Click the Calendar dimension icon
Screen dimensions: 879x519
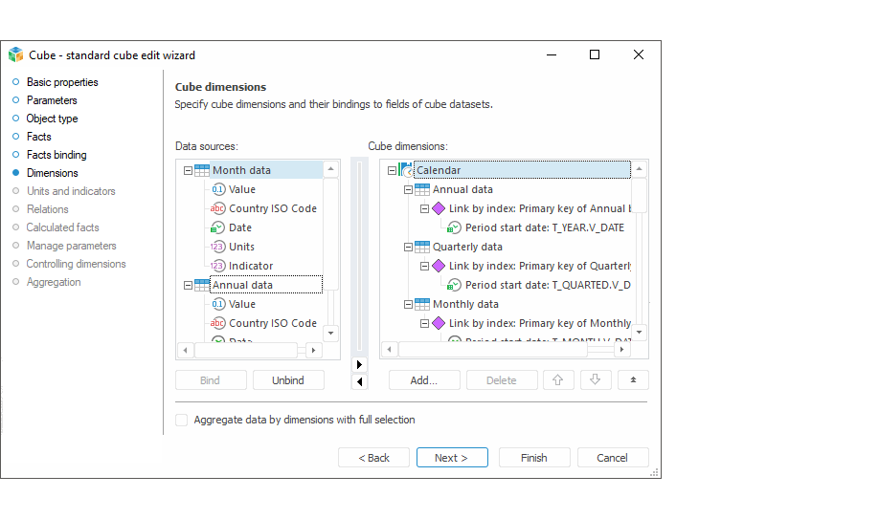point(406,170)
